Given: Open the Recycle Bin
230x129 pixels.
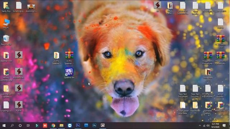Looking at the screenshot, I should [6, 40].
